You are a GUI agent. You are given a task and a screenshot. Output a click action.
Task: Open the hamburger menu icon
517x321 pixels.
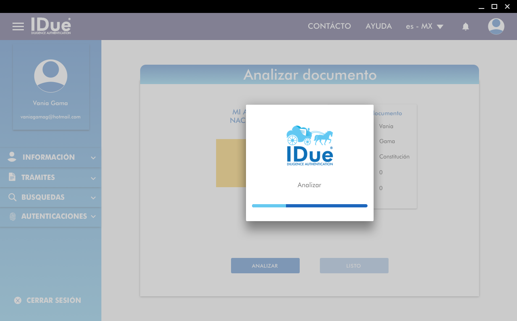pos(18,27)
